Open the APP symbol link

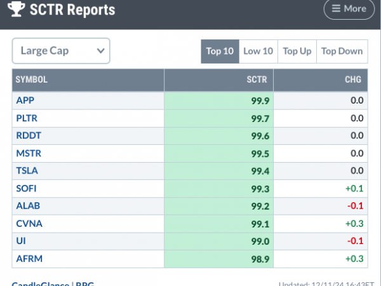point(25,100)
